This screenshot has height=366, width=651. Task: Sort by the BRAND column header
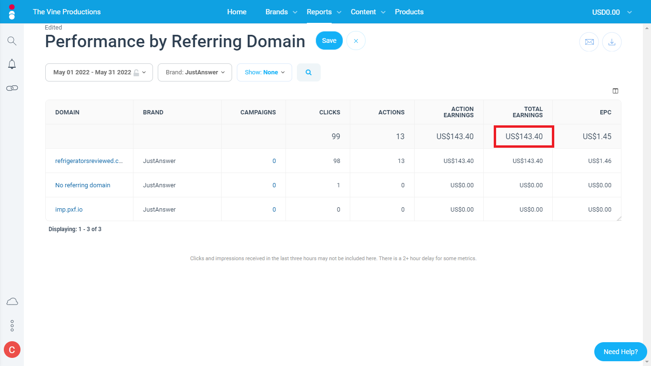(153, 112)
